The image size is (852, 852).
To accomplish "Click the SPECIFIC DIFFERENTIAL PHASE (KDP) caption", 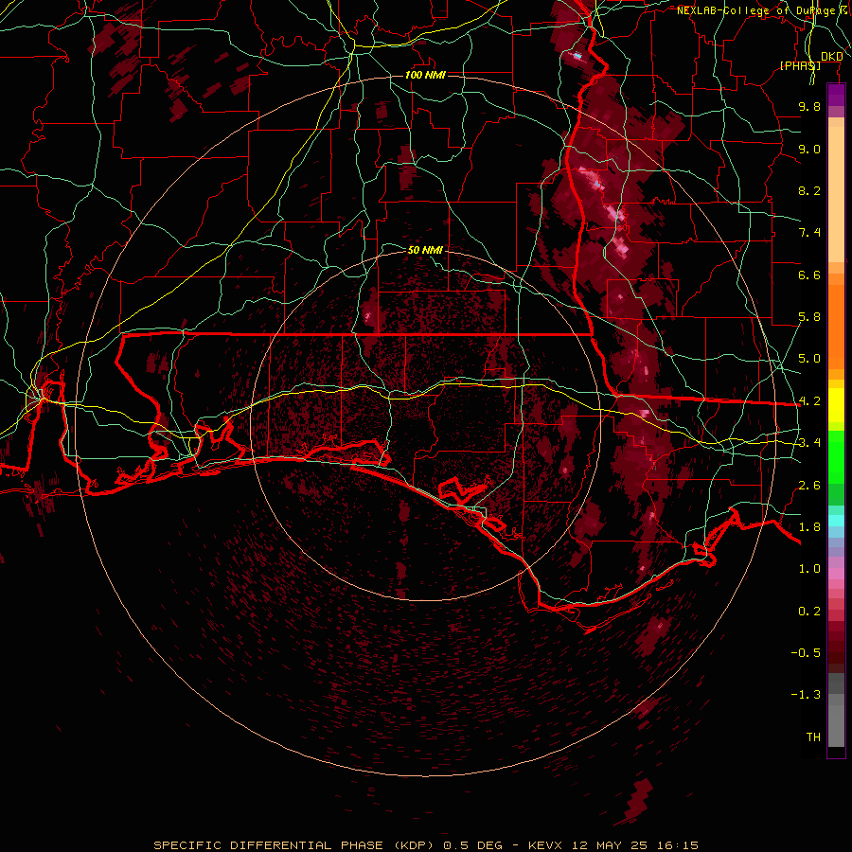I will (294, 845).
